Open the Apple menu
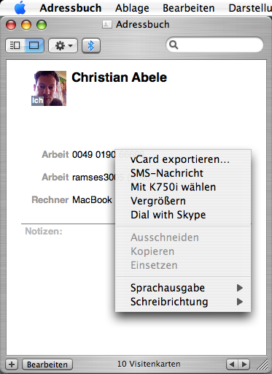Image resolution: width=272 pixels, height=374 pixels. [20, 8]
